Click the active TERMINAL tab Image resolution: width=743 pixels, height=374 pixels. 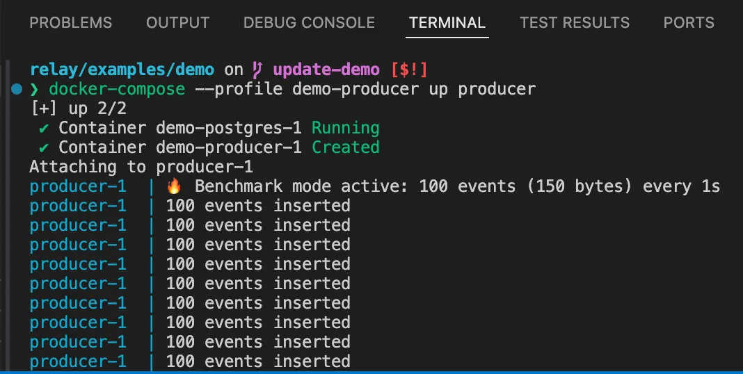(447, 22)
